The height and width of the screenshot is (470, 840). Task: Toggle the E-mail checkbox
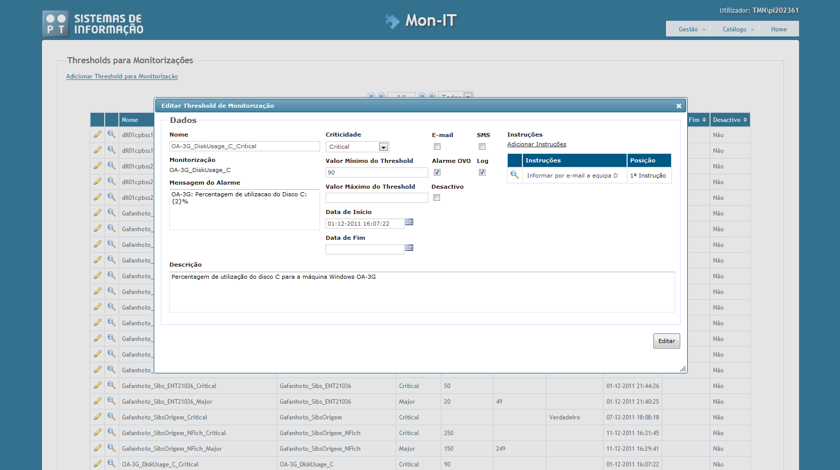(437, 147)
